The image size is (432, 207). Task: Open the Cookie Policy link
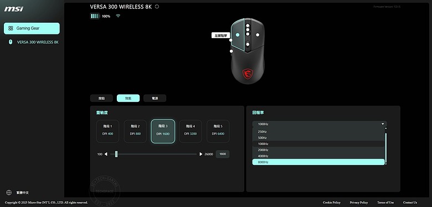(x=332, y=203)
